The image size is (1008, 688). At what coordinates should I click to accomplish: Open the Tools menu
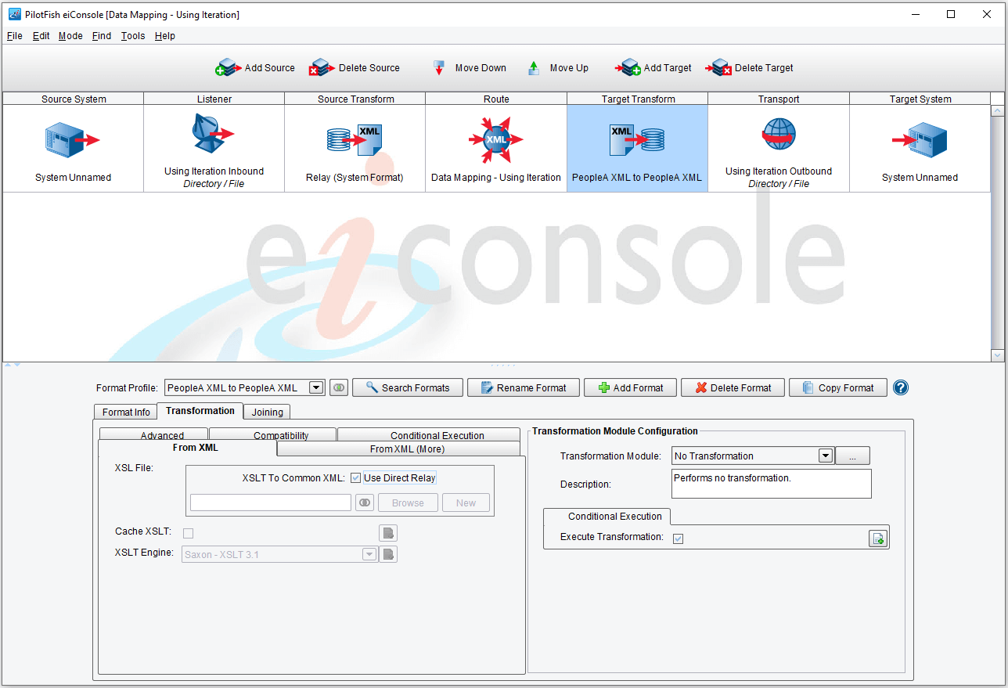[x=133, y=36]
